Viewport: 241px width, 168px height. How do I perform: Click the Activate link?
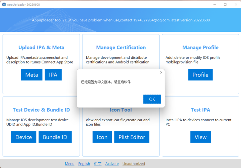112,164
